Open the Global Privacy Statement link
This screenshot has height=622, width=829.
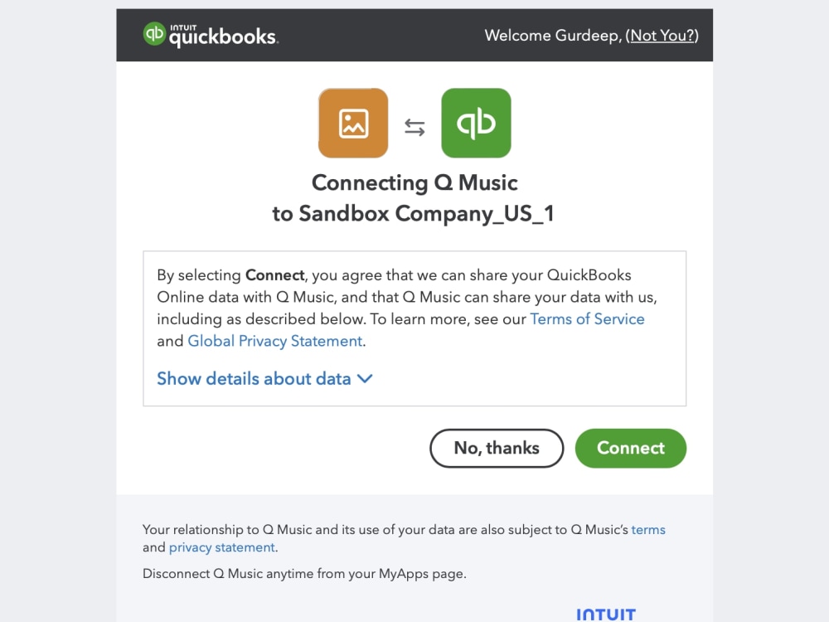coord(274,340)
